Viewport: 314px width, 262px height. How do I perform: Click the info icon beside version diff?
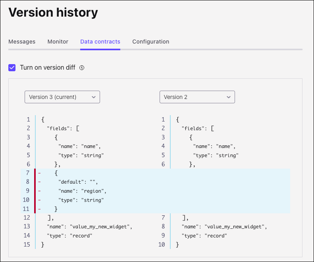click(x=82, y=68)
